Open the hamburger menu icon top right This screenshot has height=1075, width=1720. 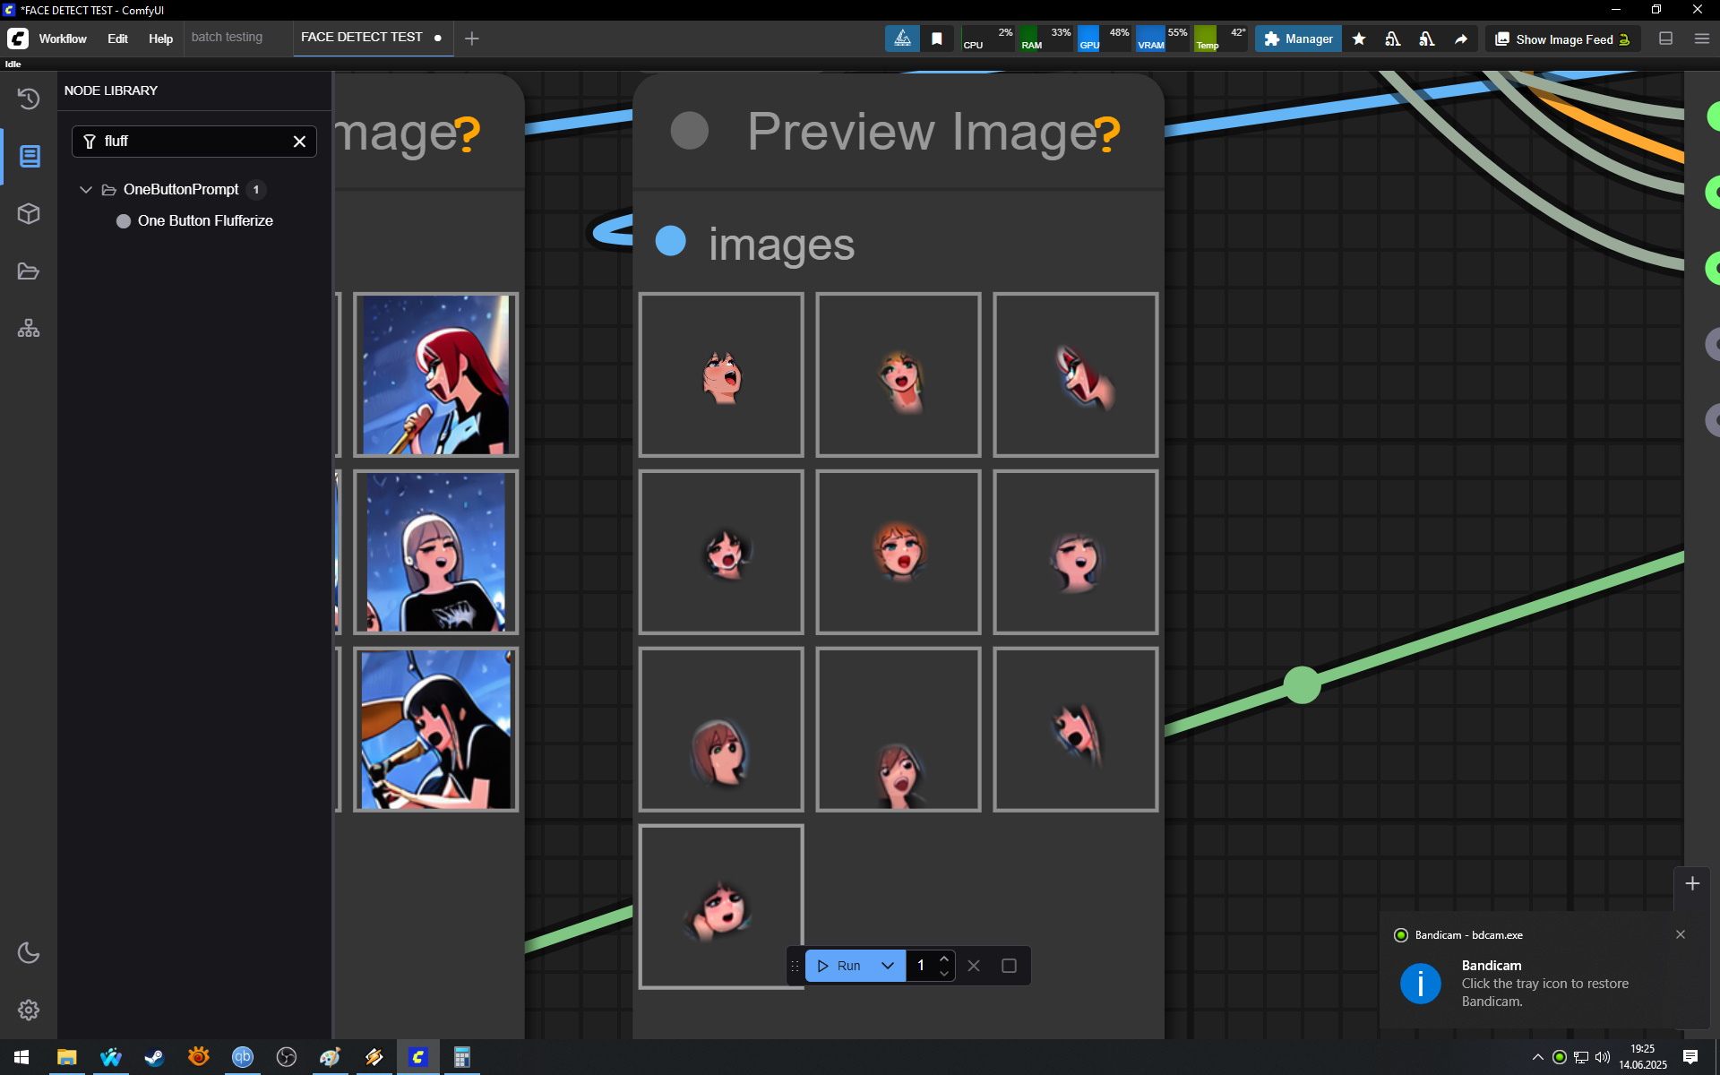point(1702,39)
